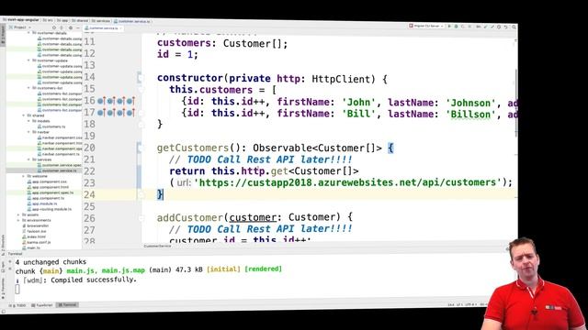Open main.ts in project tree

(x=30, y=247)
